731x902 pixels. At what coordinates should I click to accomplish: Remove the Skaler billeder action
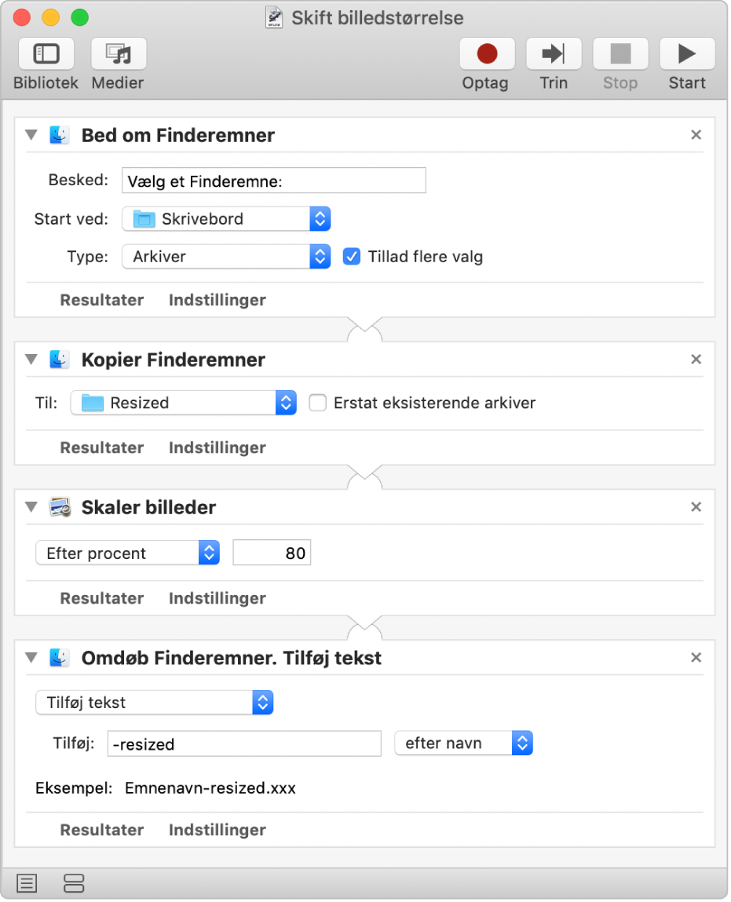696,507
